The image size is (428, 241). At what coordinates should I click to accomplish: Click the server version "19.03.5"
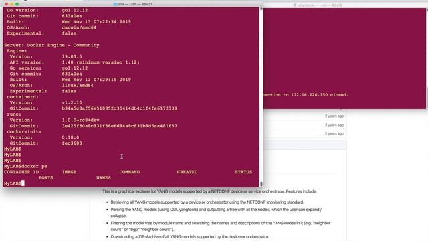click(72, 56)
